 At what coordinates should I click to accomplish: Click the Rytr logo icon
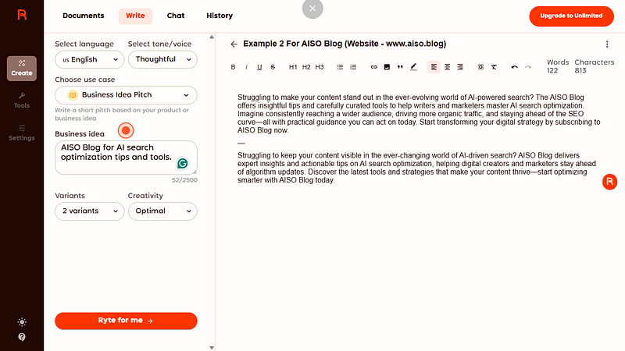point(22,15)
